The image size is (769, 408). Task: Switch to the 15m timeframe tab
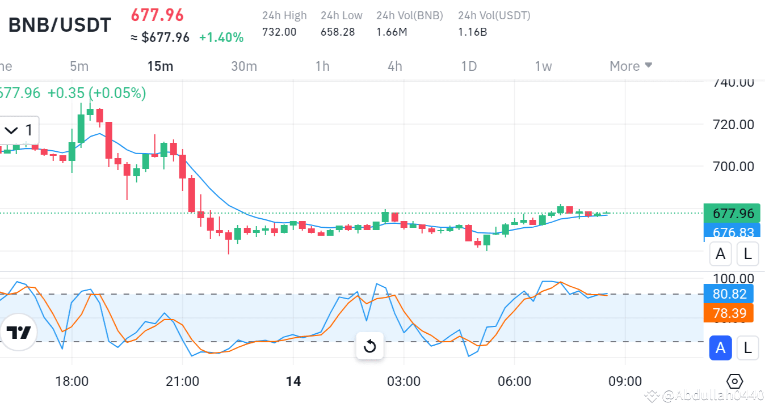(161, 66)
